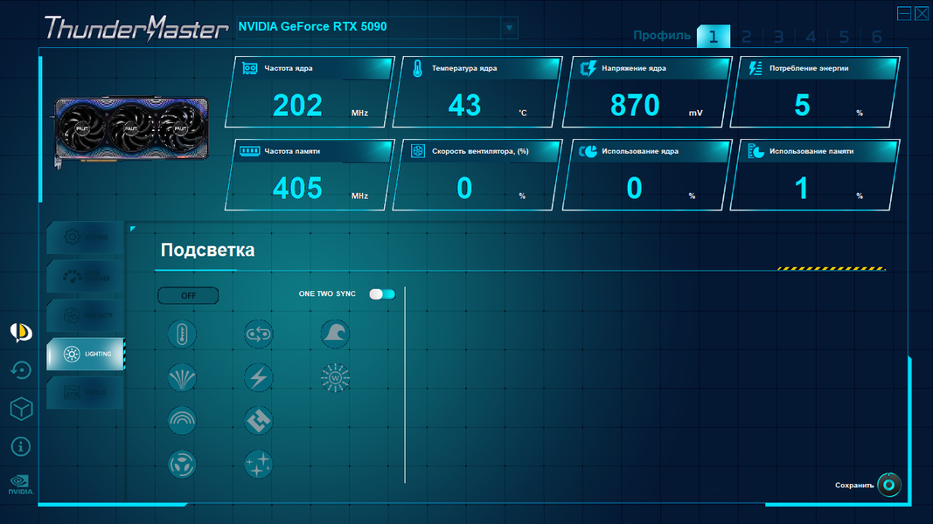Click the Palit logo icon in sidebar

[x=21, y=332]
